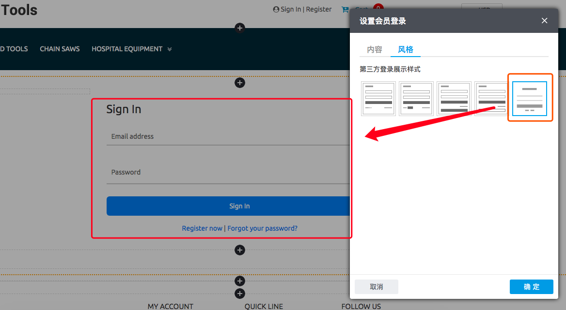566x310 pixels.
Task: Select the highlighted fifth login style thumbnail
Action: 530,99
